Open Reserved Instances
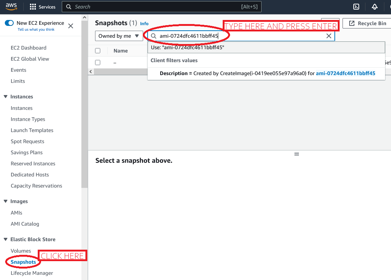Viewport: 391px width, 280px height. pos(33,163)
